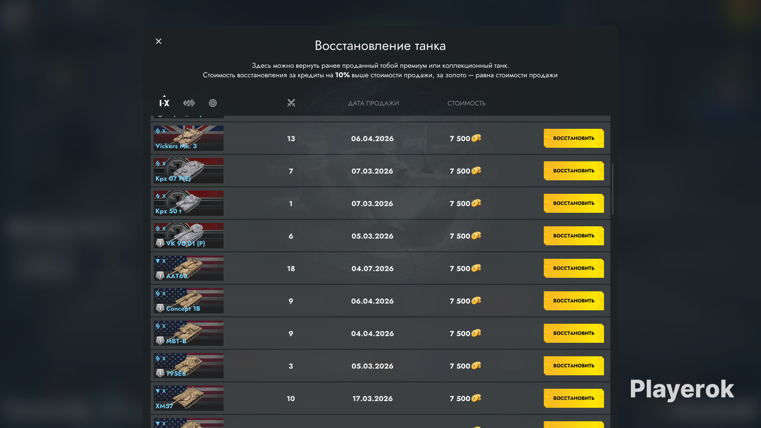
Task: Click ВОССТАНОВИТЬ for Concept 1B
Action: pyautogui.click(x=574, y=301)
